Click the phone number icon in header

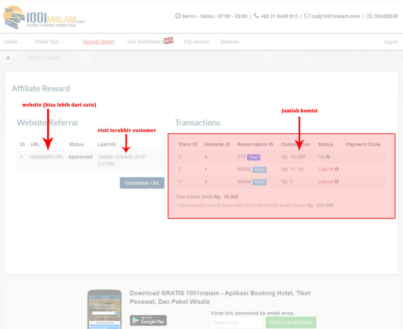click(x=257, y=16)
